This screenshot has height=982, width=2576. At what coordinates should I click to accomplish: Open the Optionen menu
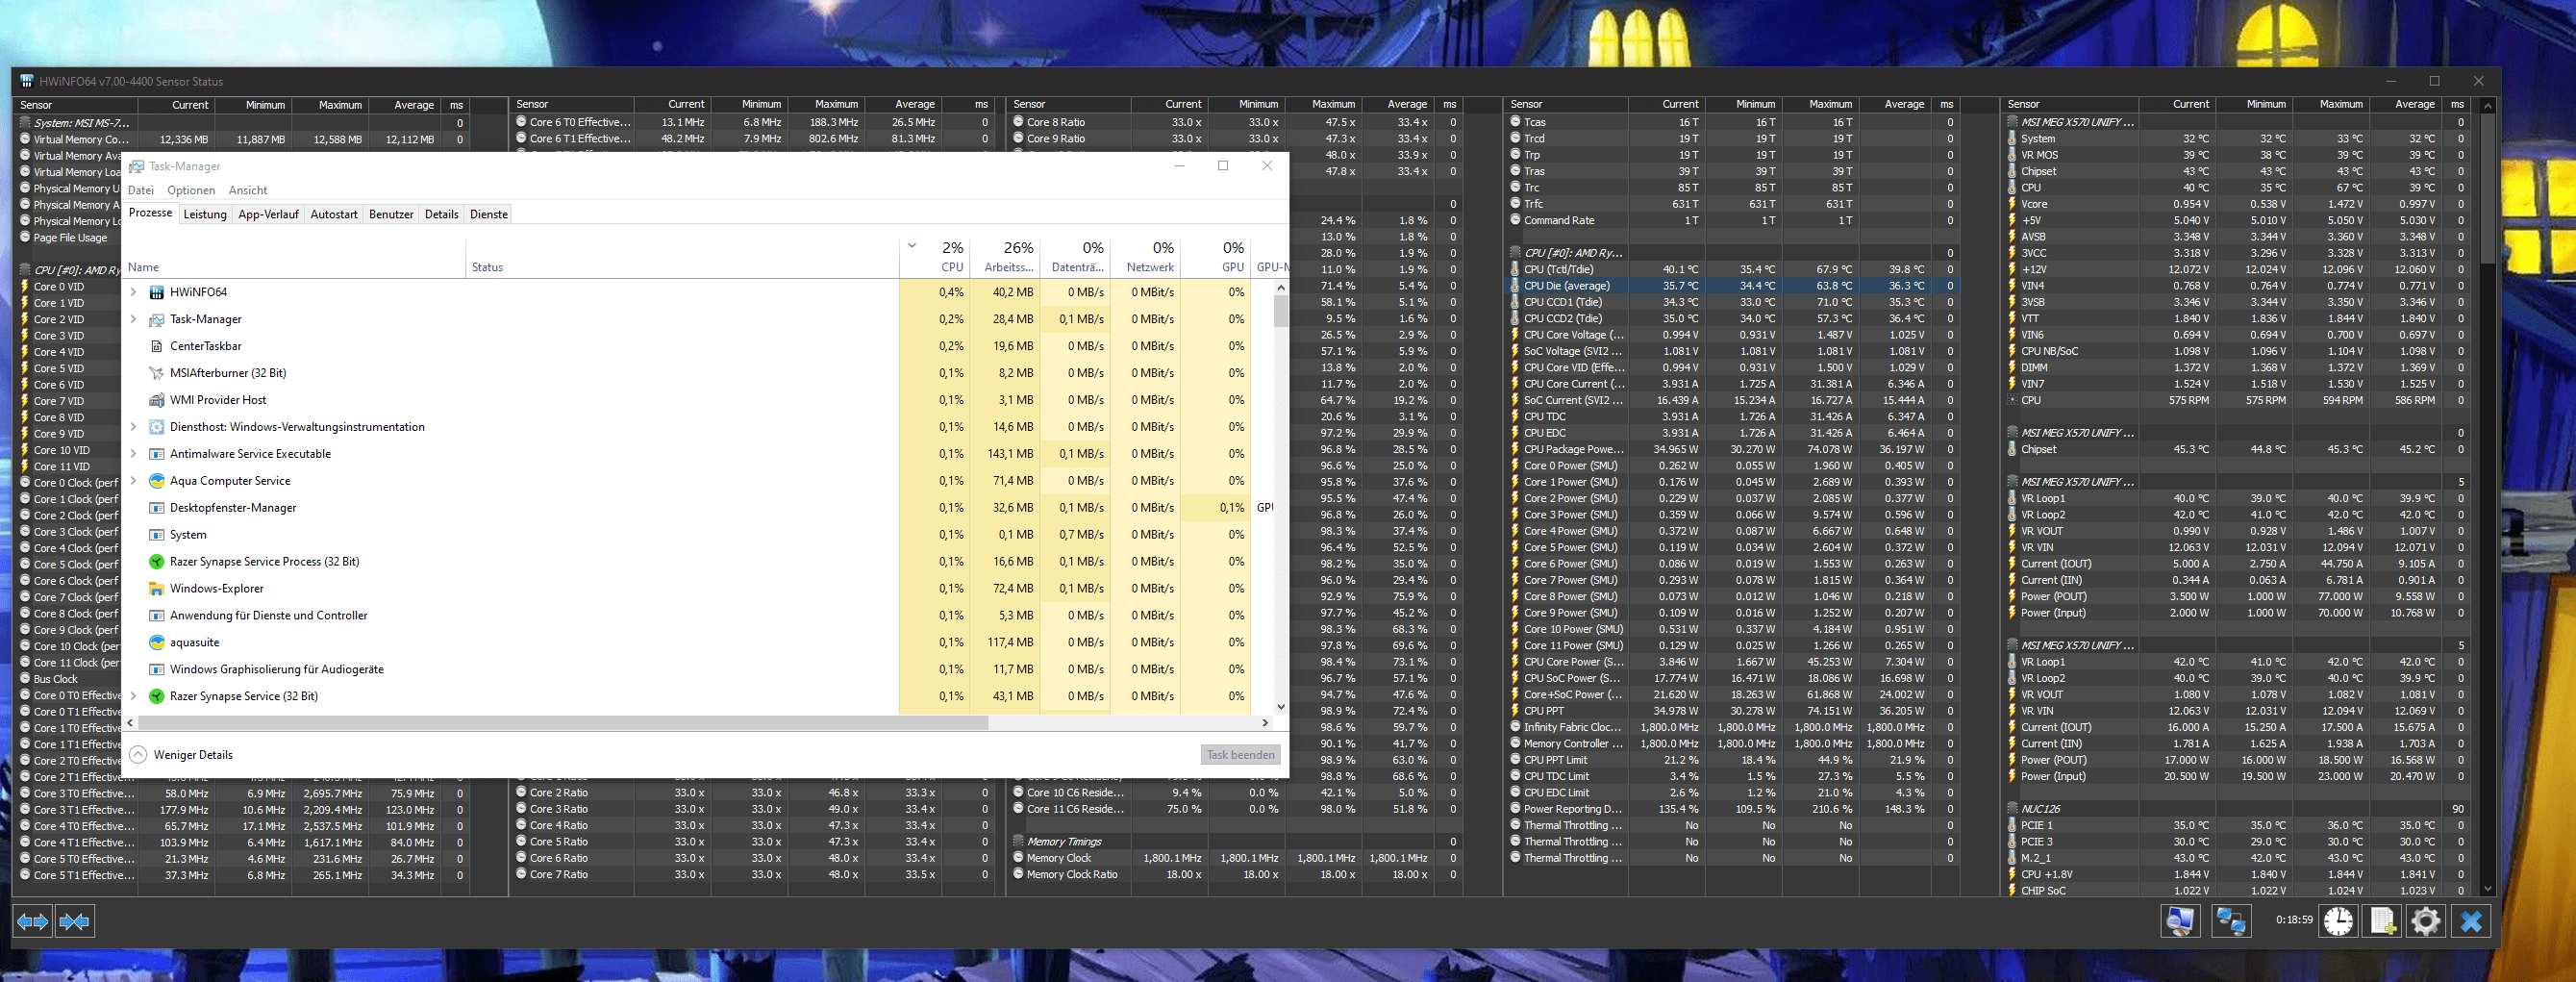[x=191, y=190]
